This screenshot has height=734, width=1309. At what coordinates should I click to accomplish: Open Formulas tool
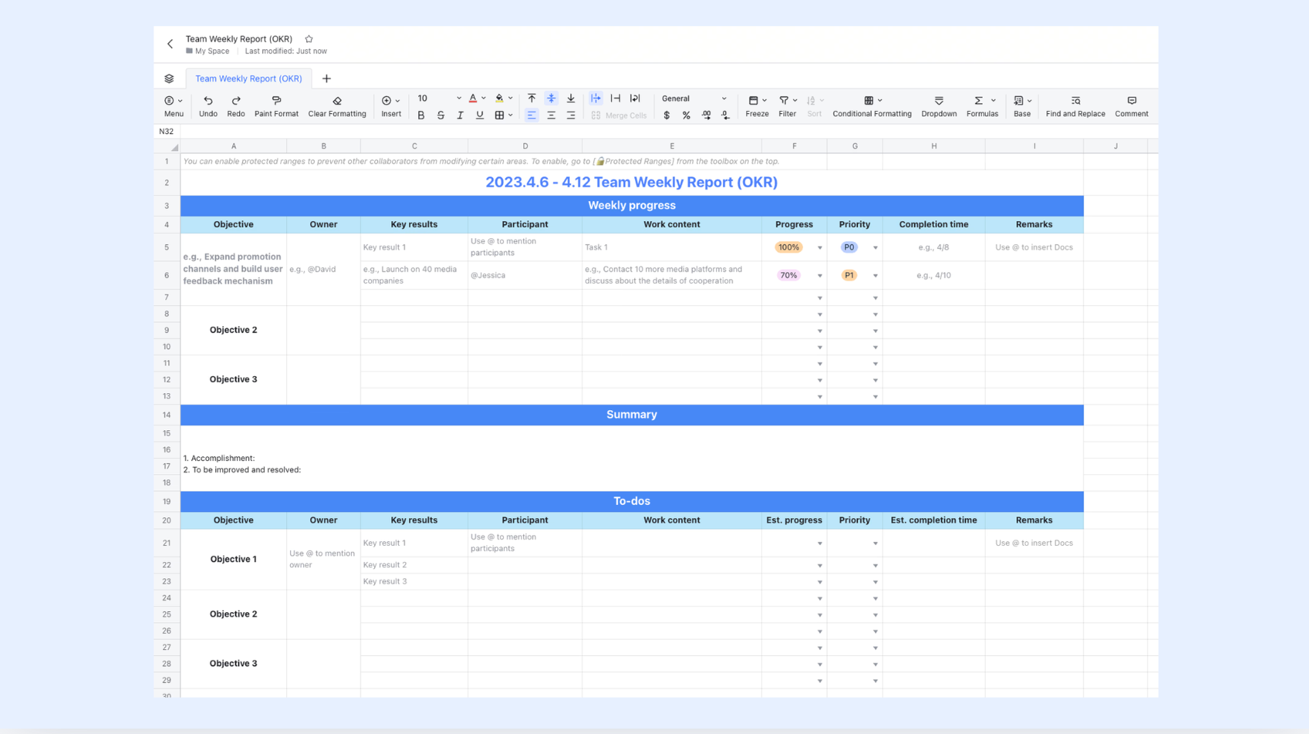point(982,106)
